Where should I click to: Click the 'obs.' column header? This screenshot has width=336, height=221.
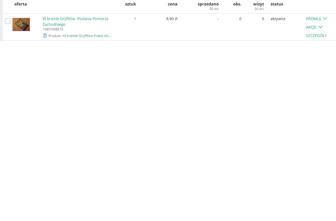237,4
